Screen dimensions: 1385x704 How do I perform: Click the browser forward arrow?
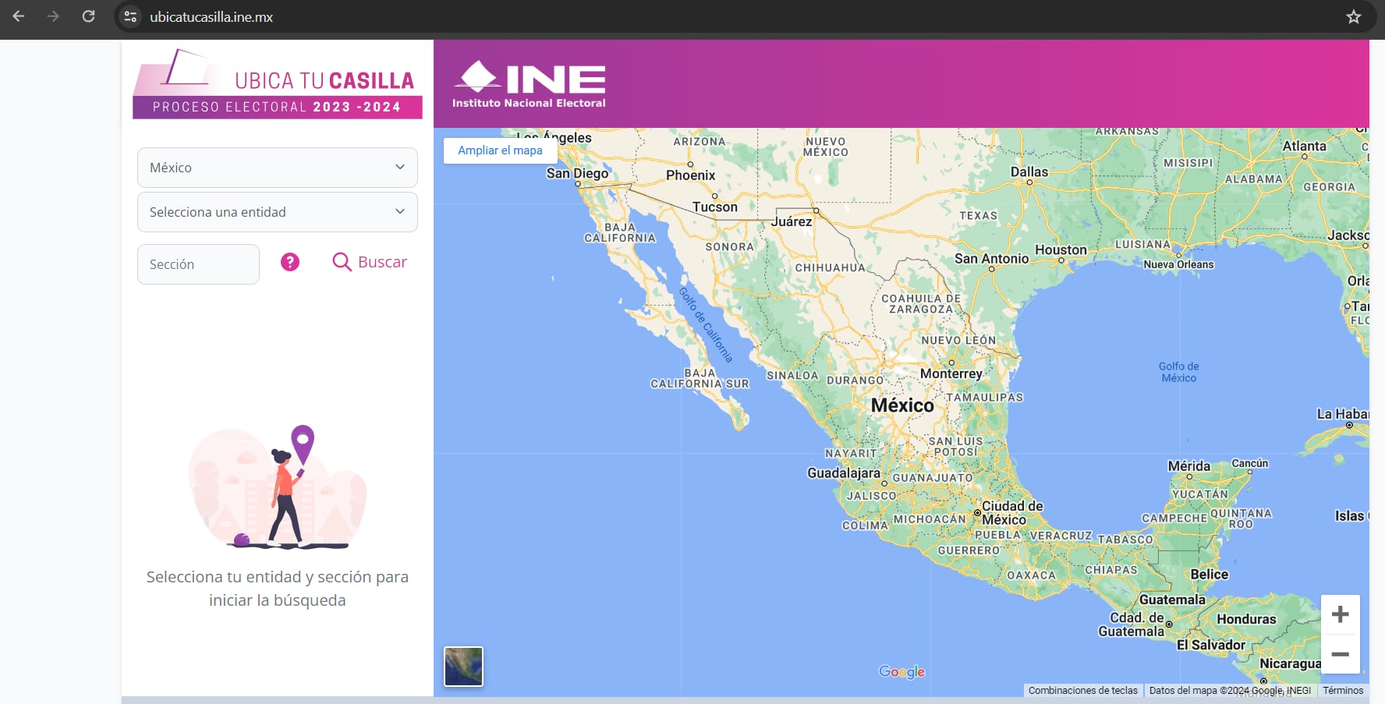(x=53, y=16)
